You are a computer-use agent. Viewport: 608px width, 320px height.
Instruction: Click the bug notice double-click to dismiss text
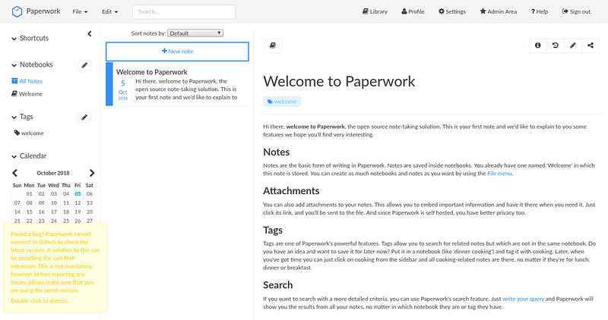click(40, 300)
